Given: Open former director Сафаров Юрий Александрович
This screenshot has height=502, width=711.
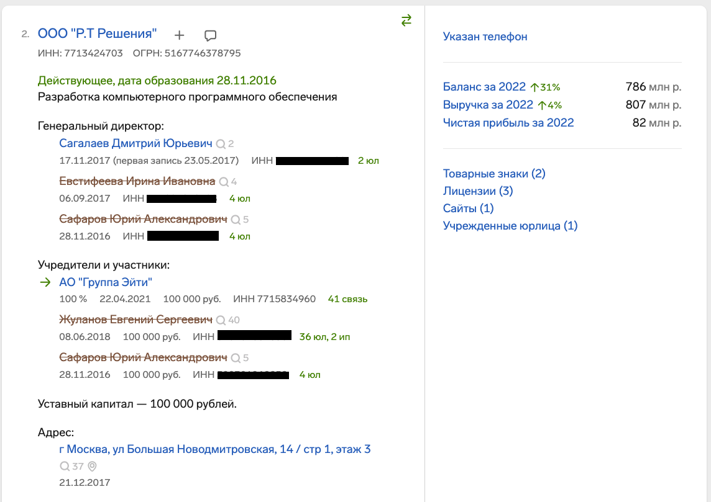Looking at the screenshot, I should click(x=144, y=219).
